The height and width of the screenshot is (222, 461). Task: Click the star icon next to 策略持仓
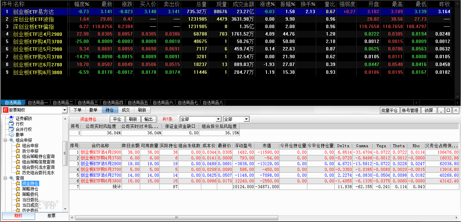click(18, 189)
